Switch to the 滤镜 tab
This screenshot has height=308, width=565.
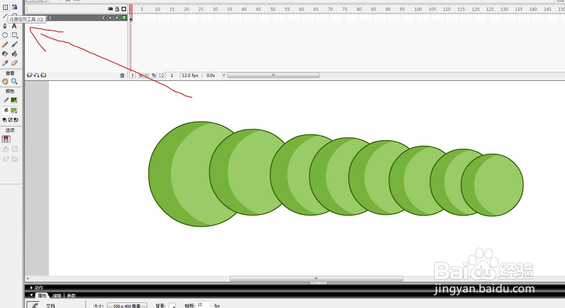coord(57,295)
